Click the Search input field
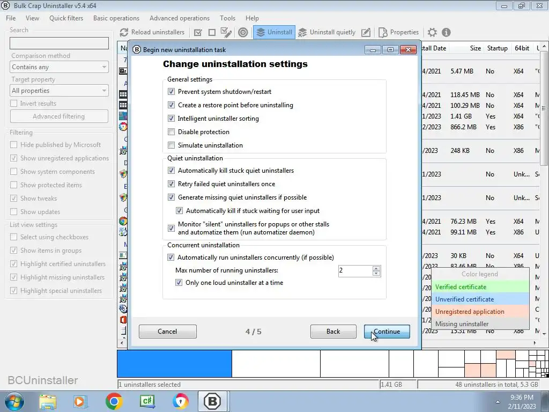Viewport: 549px width, 412px height. (x=59, y=43)
